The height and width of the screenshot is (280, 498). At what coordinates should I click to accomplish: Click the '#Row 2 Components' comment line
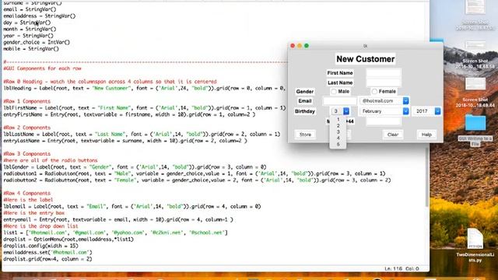27,128
